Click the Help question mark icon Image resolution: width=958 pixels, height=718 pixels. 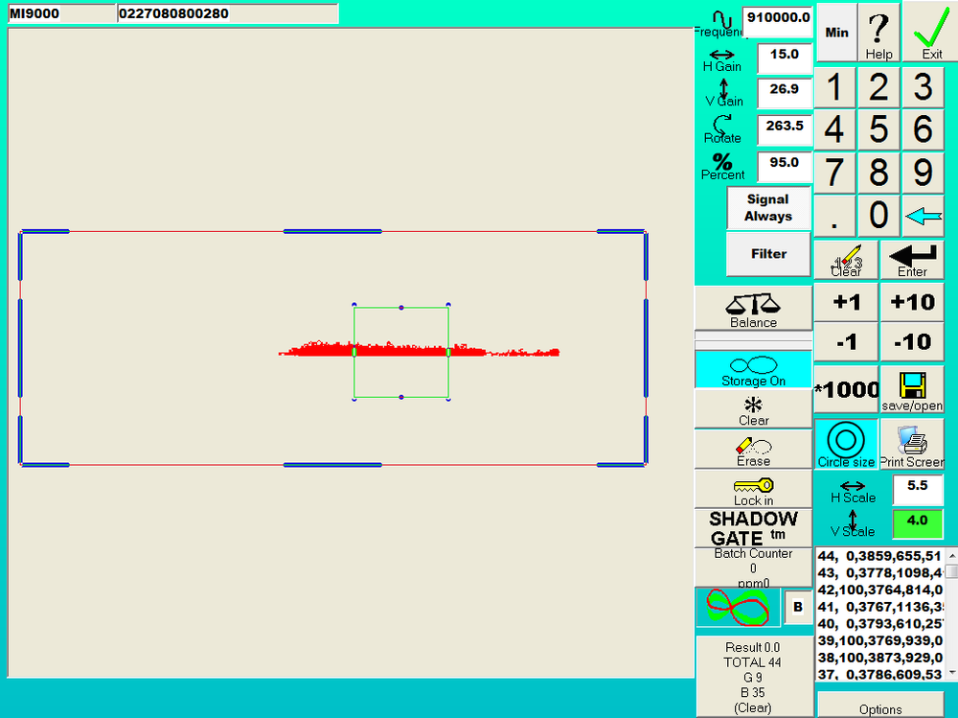point(878,32)
